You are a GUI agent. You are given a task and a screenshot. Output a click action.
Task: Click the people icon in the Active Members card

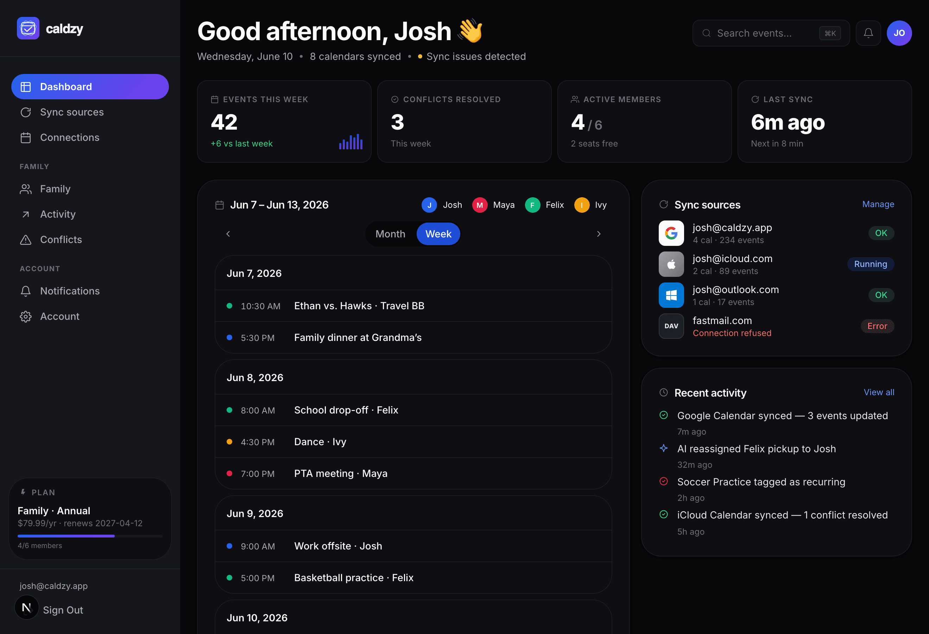tap(575, 99)
